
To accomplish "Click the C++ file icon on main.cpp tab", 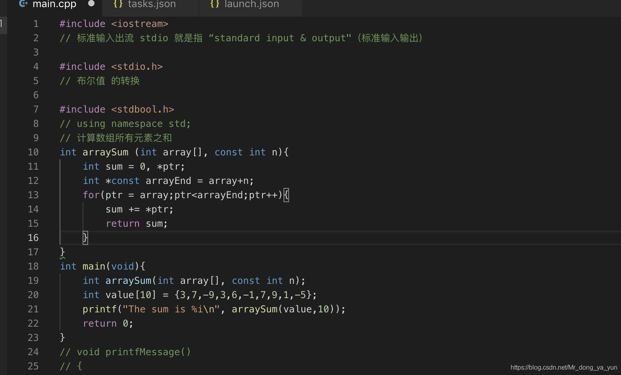I will pos(23,4).
